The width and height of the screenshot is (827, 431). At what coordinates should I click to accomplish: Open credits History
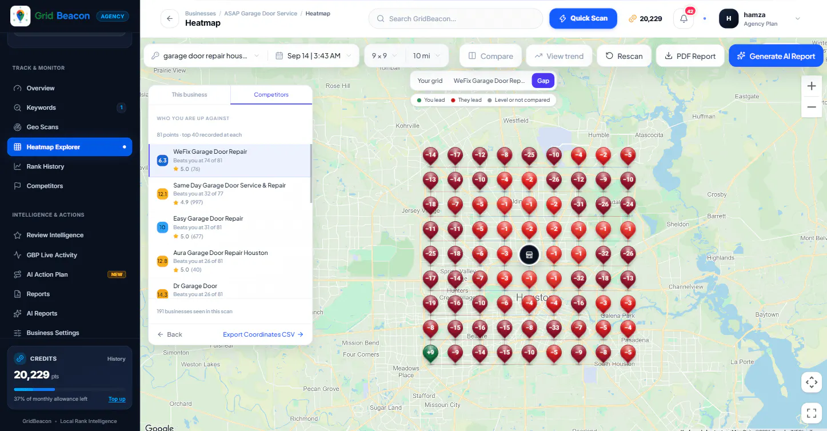pyautogui.click(x=116, y=359)
